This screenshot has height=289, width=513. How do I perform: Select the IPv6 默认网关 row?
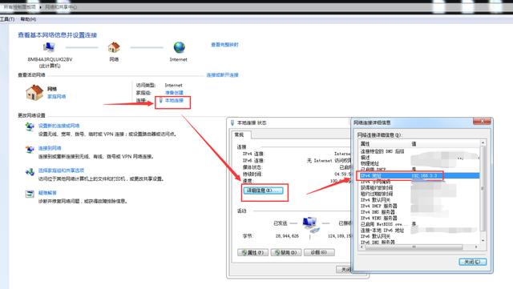coord(419,236)
